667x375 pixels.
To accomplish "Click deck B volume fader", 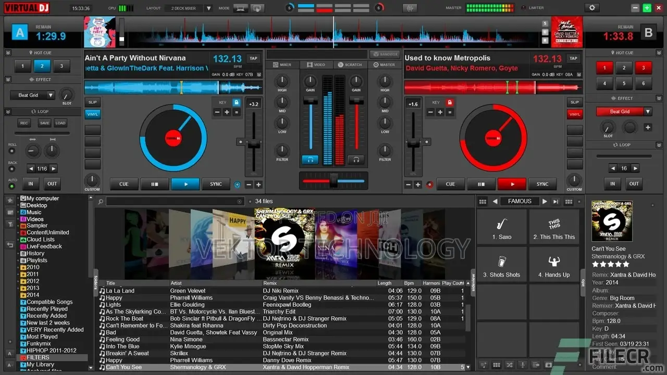I will pyautogui.click(x=356, y=100).
